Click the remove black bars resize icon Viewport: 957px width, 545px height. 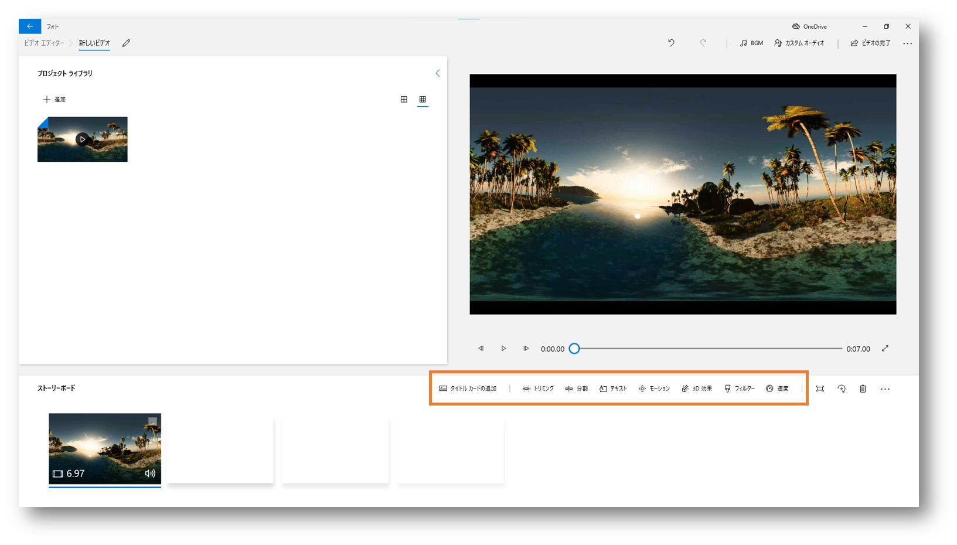click(820, 389)
